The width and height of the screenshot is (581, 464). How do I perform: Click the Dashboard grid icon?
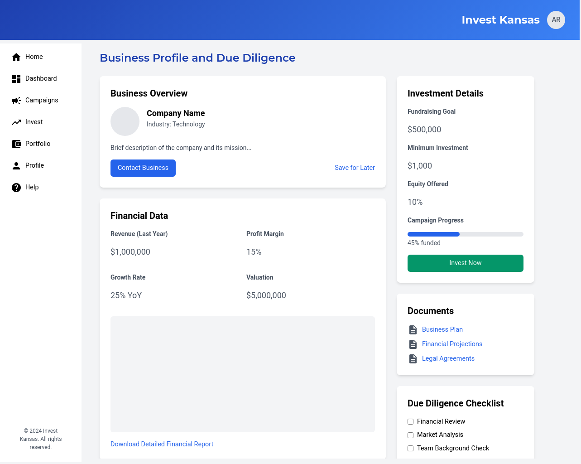click(16, 78)
